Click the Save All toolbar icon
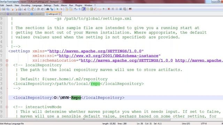Viewport: 223px width, 125px height. pyautogui.click(x=8, y=9)
